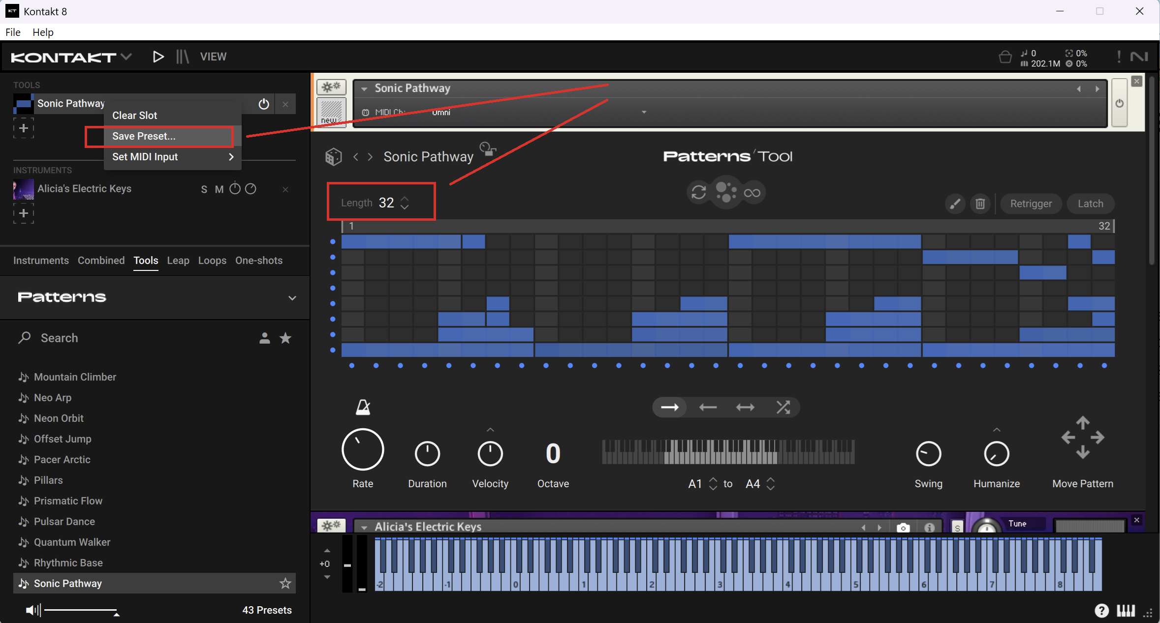The width and height of the screenshot is (1160, 623).
Task: Choose Save Preset from context menu
Action: point(144,136)
